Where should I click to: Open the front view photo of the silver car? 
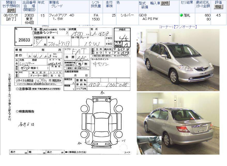(178, 60)
